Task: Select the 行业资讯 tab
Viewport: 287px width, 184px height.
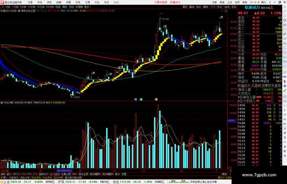Action: click(x=47, y=178)
